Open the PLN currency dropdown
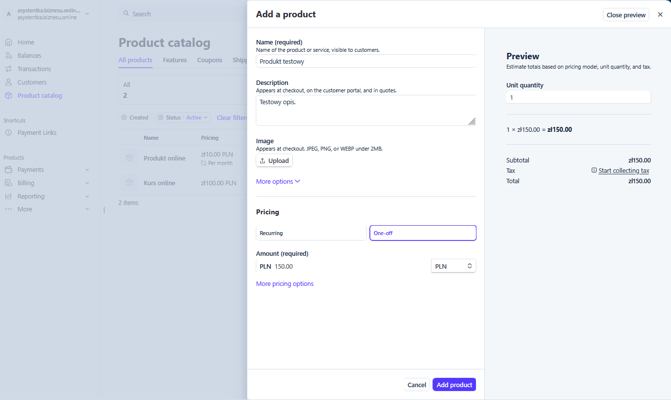This screenshot has height=400, width=671. (453, 266)
